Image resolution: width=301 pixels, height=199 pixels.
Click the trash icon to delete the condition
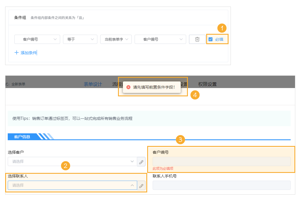coord(197,39)
